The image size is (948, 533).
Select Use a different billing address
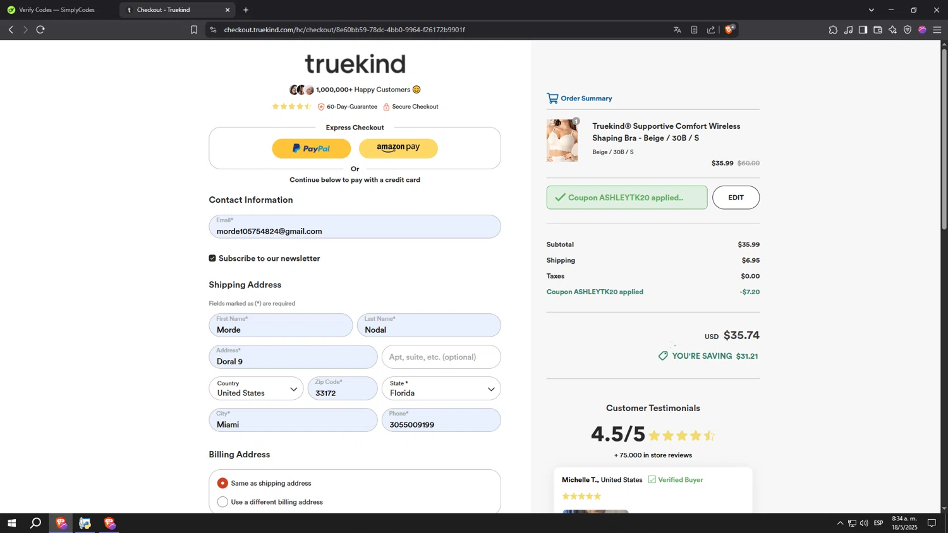tap(222, 502)
